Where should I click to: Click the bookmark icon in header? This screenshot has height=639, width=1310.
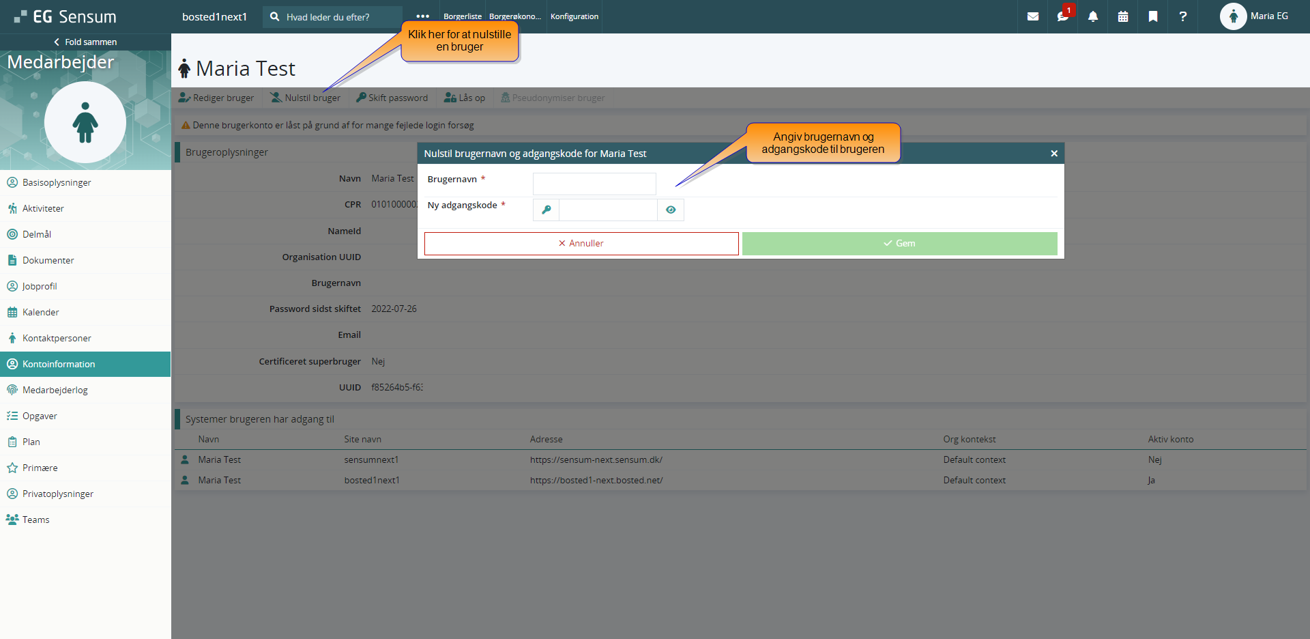click(1153, 16)
